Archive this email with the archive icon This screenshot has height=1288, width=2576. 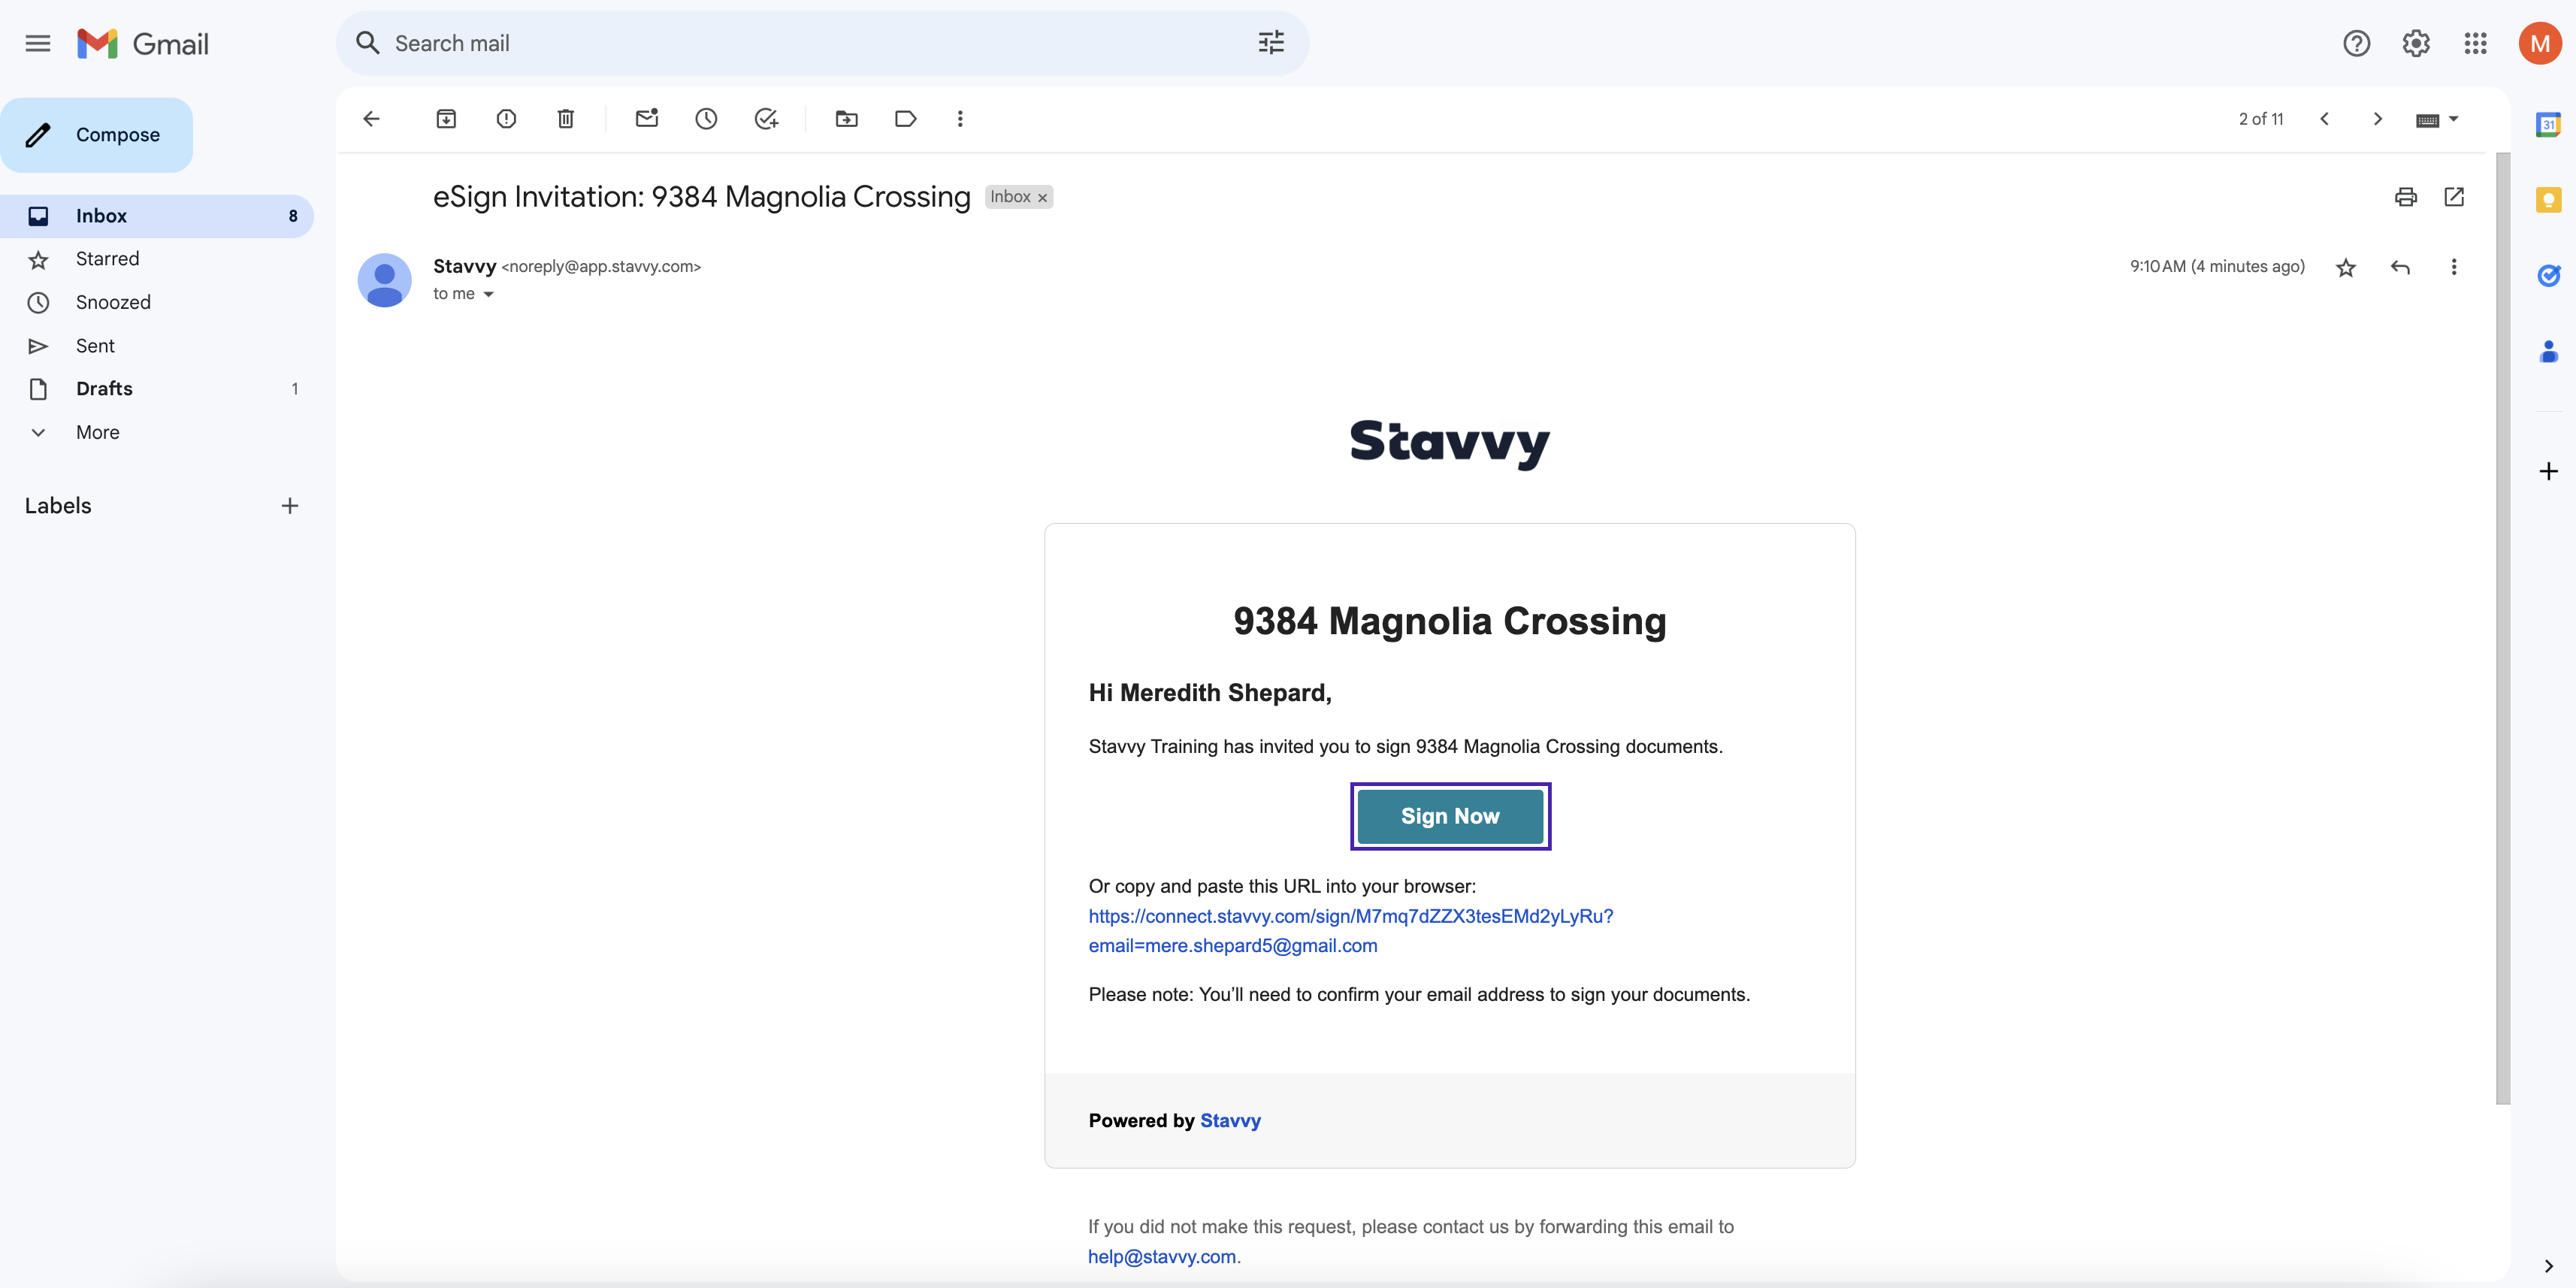pos(446,119)
